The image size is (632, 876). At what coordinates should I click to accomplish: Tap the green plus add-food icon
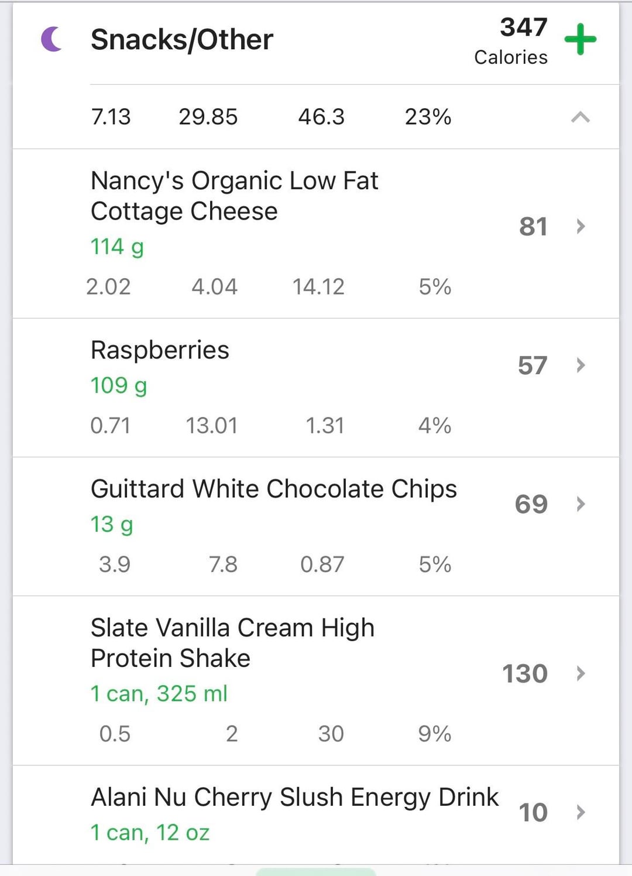click(x=580, y=40)
